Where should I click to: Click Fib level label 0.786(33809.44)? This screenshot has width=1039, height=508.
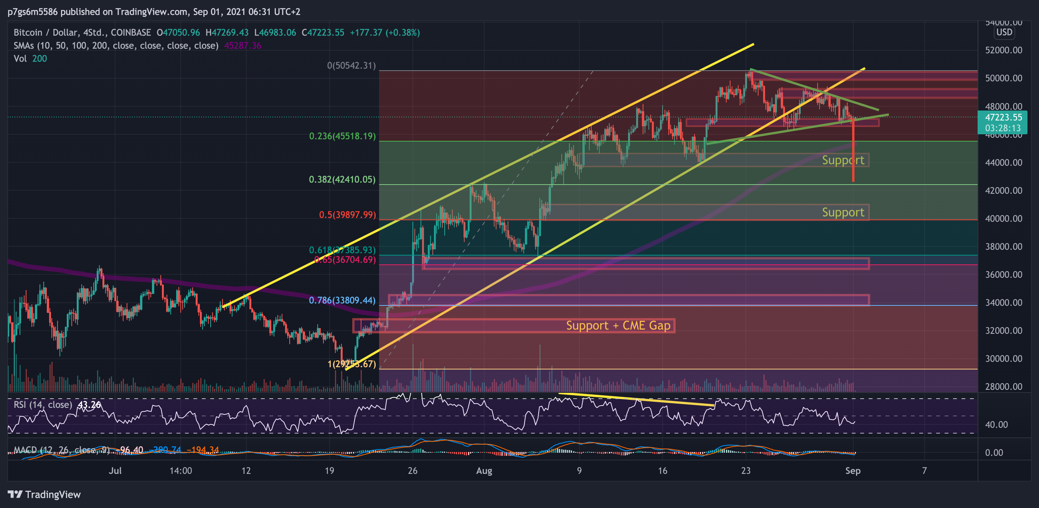342,300
